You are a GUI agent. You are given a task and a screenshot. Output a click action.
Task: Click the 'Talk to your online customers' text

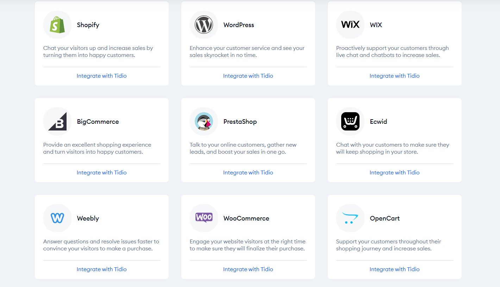(x=243, y=148)
